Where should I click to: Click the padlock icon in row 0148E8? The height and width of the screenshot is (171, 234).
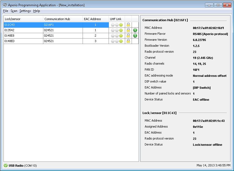(128, 36)
